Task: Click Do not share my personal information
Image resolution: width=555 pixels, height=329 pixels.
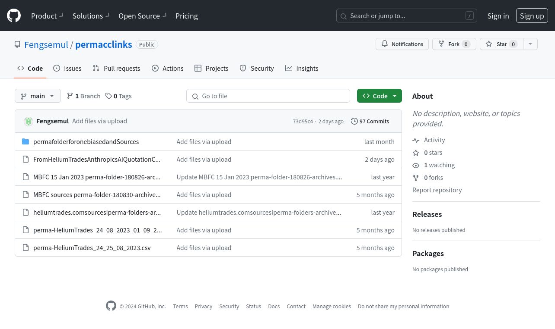Action: tap(403, 306)
